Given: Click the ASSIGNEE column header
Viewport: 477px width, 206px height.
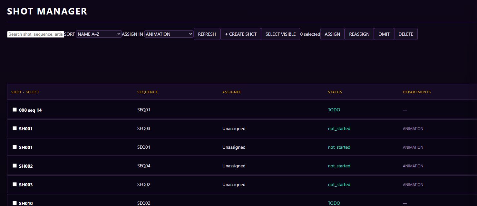Looking at the screenshot, I should pos(232,92).
